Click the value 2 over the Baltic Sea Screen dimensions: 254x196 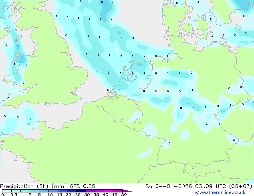(246, 34)
